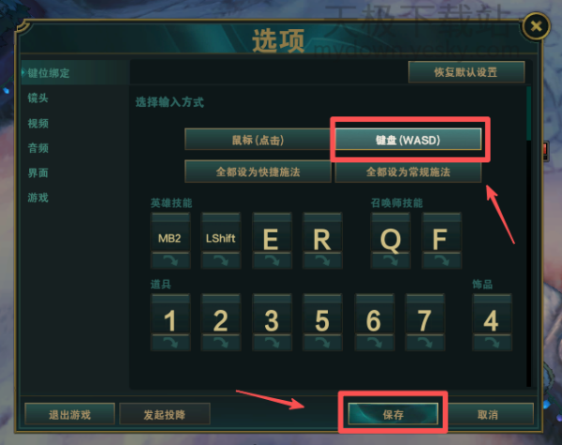Click quick-cast arrow under summoner Q key
This screenshot has width=562, height=445.
click(391, 260)
